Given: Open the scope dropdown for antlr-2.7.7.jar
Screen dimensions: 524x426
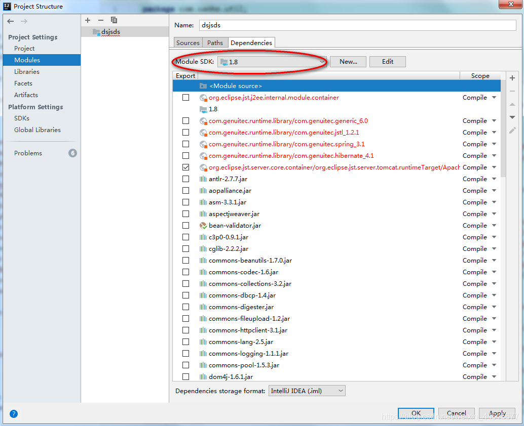Looking at the screenshot, I should pyautogui.click(x=494, y=179).
